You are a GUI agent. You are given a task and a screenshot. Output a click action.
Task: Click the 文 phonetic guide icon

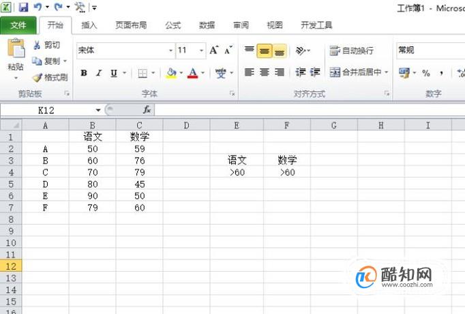(x=221, y=73)
